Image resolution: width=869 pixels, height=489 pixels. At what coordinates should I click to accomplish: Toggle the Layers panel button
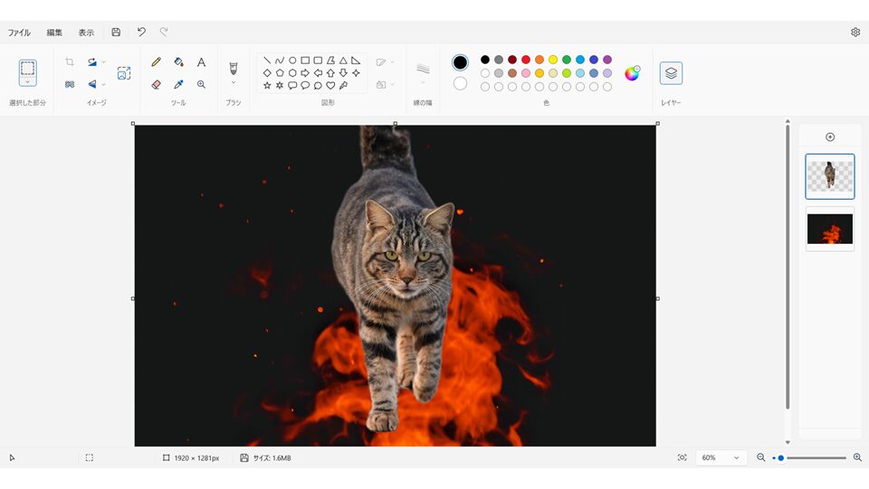click(x=671, y=73)
